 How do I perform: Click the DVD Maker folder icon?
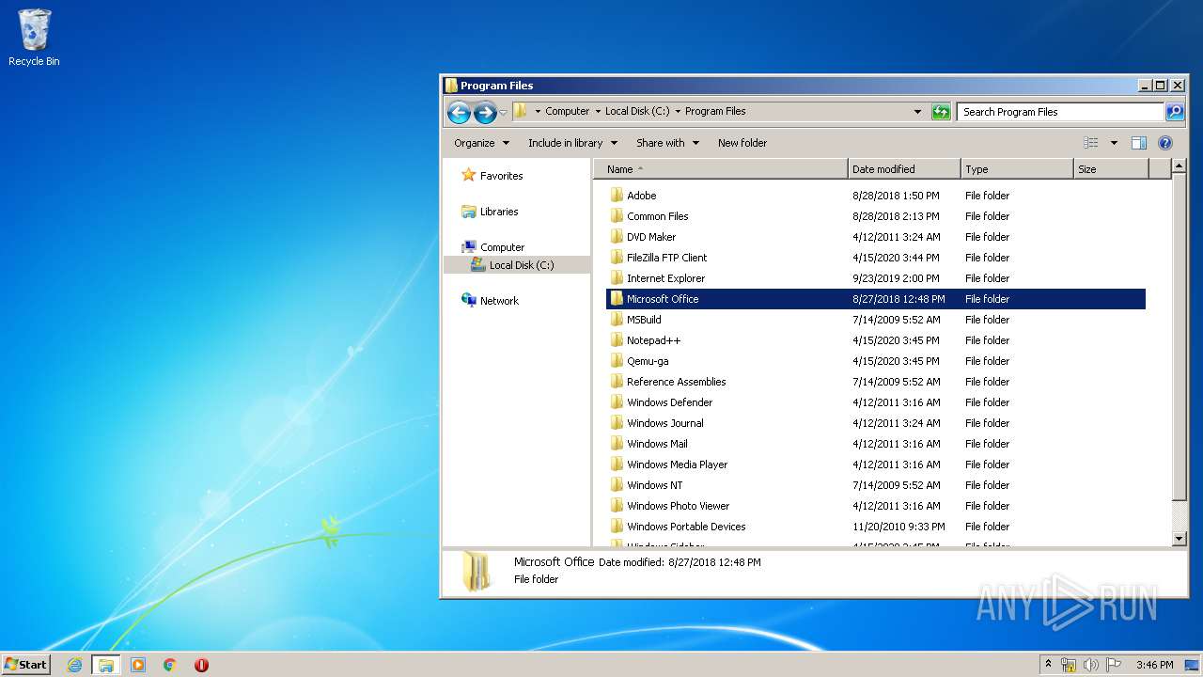pyautogui.click(x=617, y=237)
